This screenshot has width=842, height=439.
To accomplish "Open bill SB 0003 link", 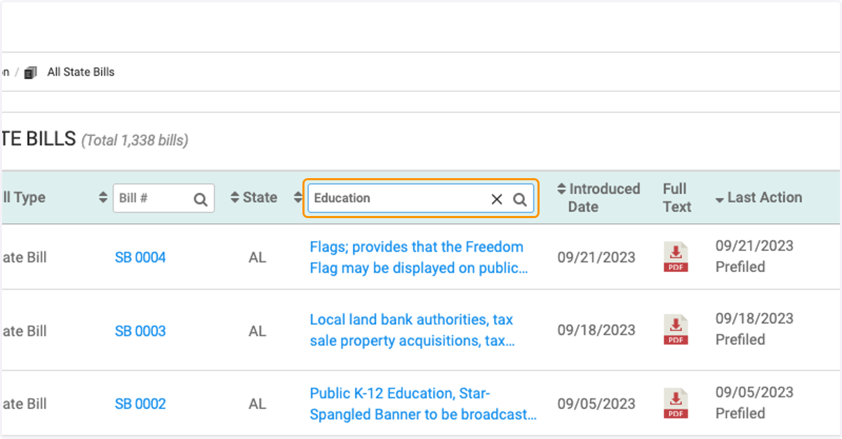I will (140, 331).
